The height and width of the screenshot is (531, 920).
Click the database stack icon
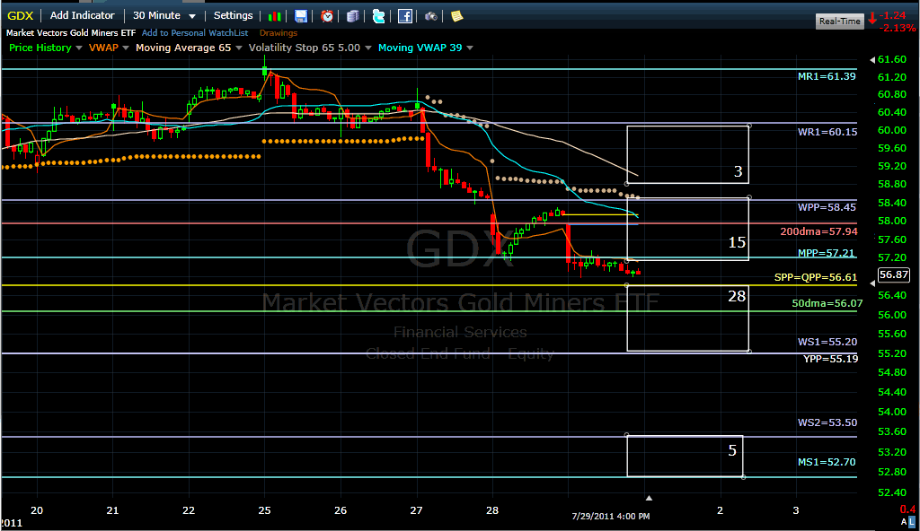tap(352, 16)
